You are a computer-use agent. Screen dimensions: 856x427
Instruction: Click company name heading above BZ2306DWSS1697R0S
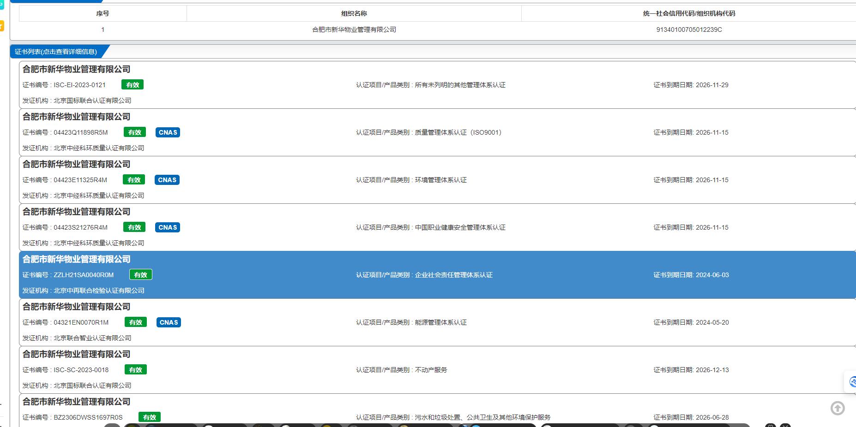point(77,402)
